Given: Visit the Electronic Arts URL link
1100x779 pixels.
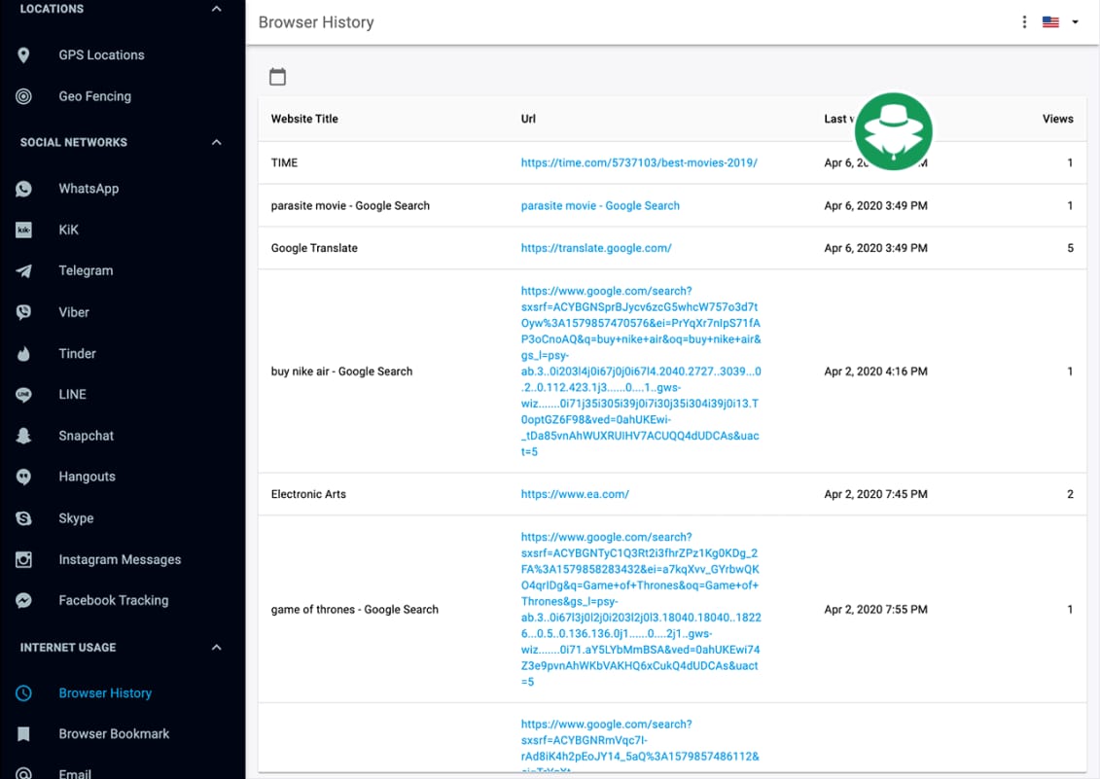Looking at the screenshot, I should pyautogui.click(x=575, y=494).
